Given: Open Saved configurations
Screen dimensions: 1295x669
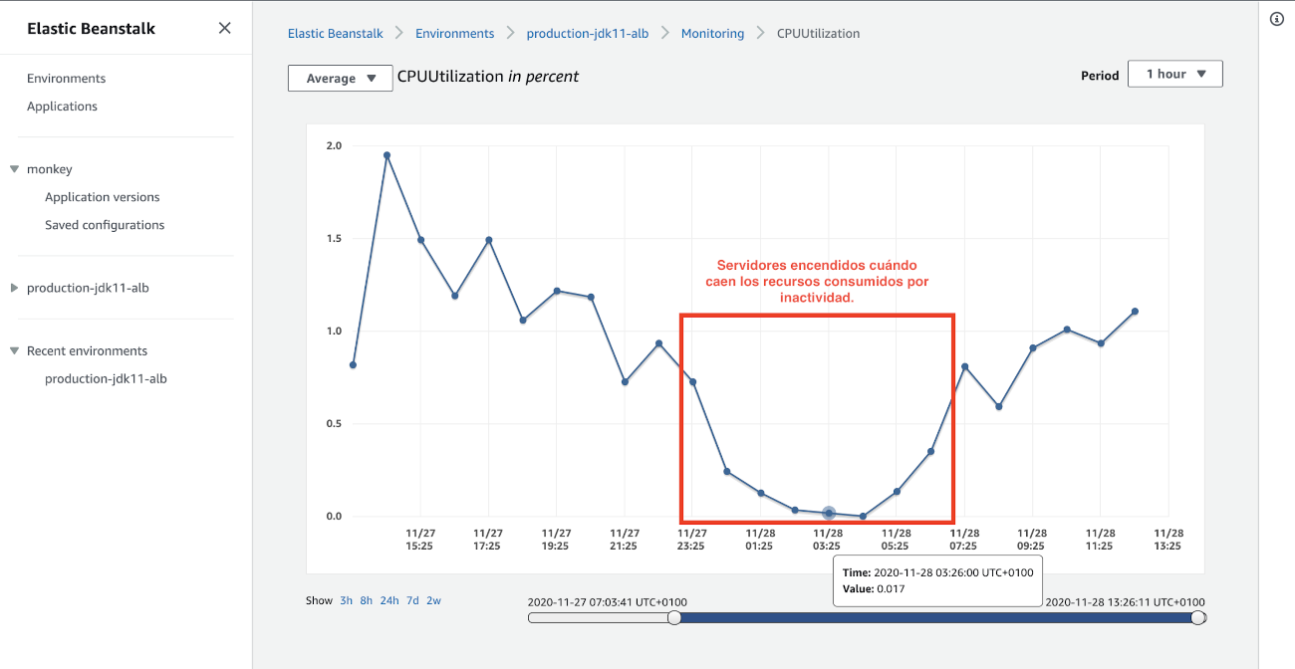Looking at the screenshot, I should (x=105, y=225).
